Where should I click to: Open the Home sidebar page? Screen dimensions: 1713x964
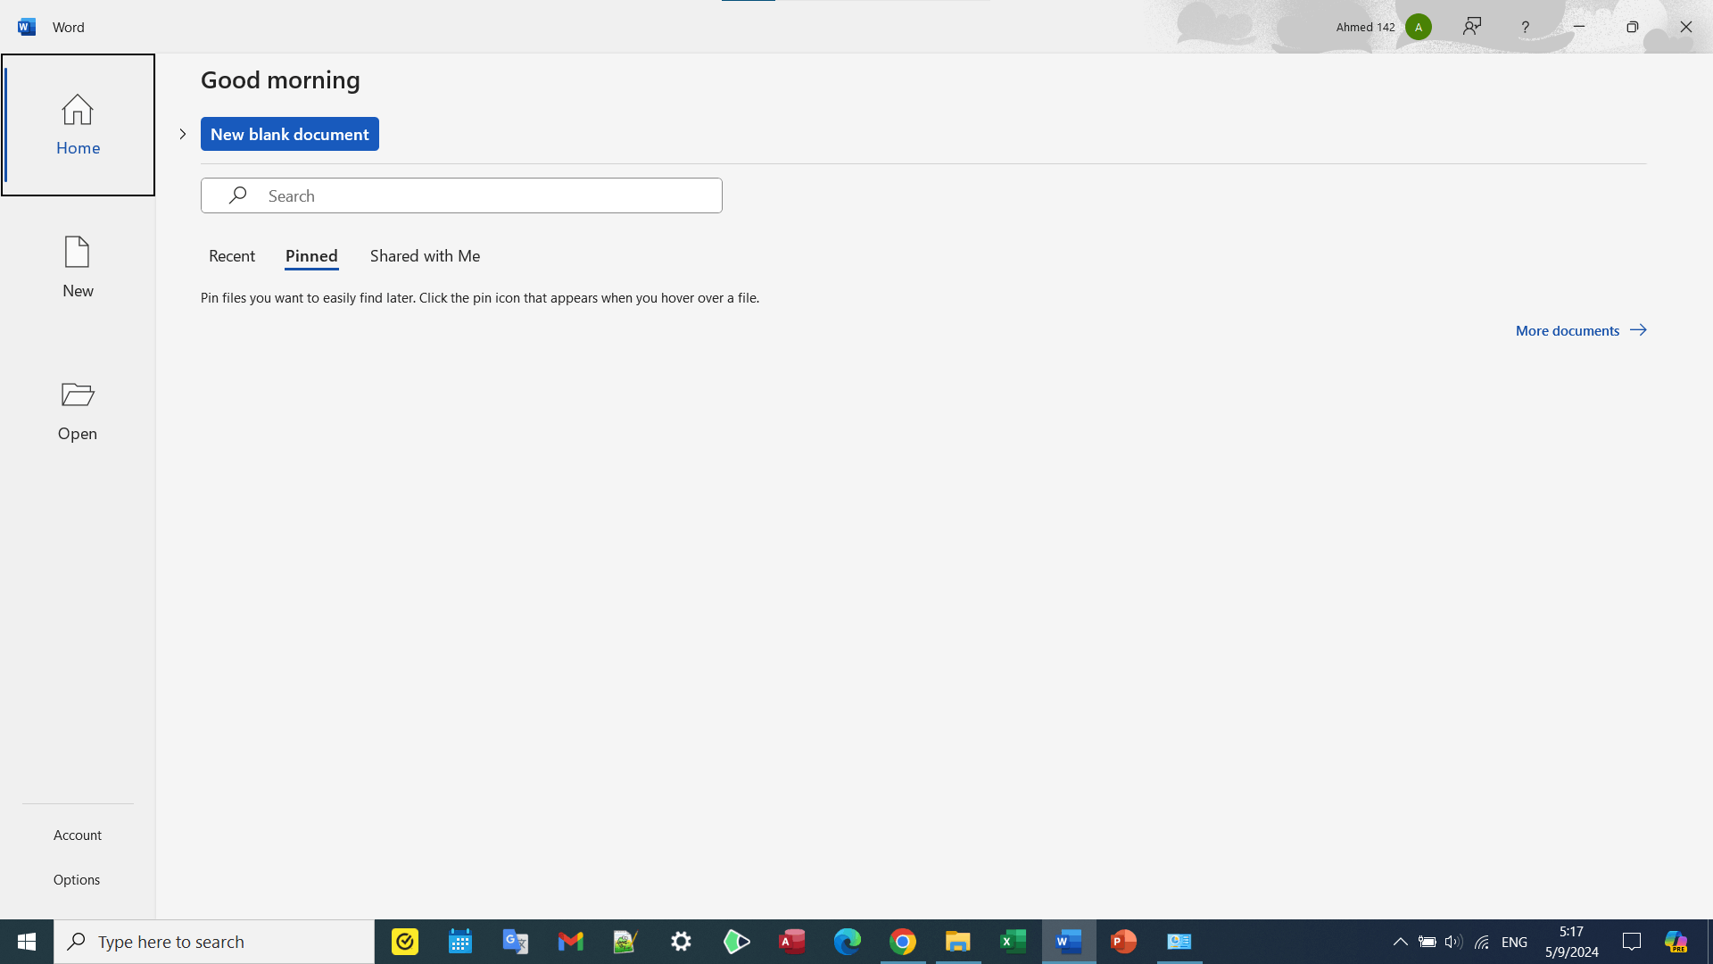(78, 125)
